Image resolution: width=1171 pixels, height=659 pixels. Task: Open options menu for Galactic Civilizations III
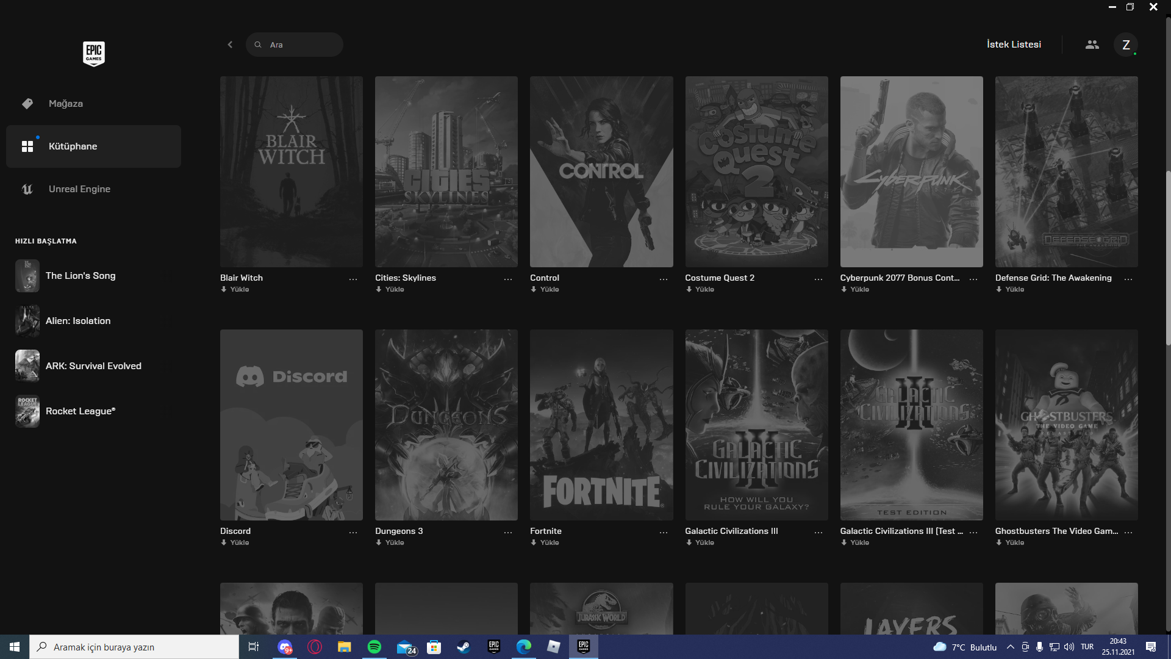coord(818,532)
